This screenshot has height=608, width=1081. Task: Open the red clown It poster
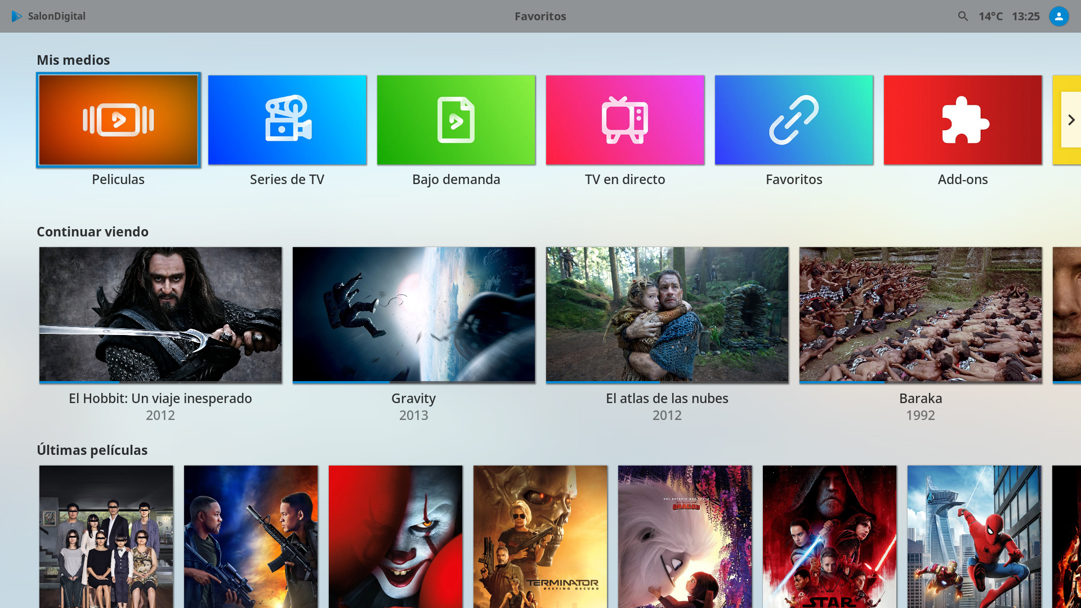point(396,537)
